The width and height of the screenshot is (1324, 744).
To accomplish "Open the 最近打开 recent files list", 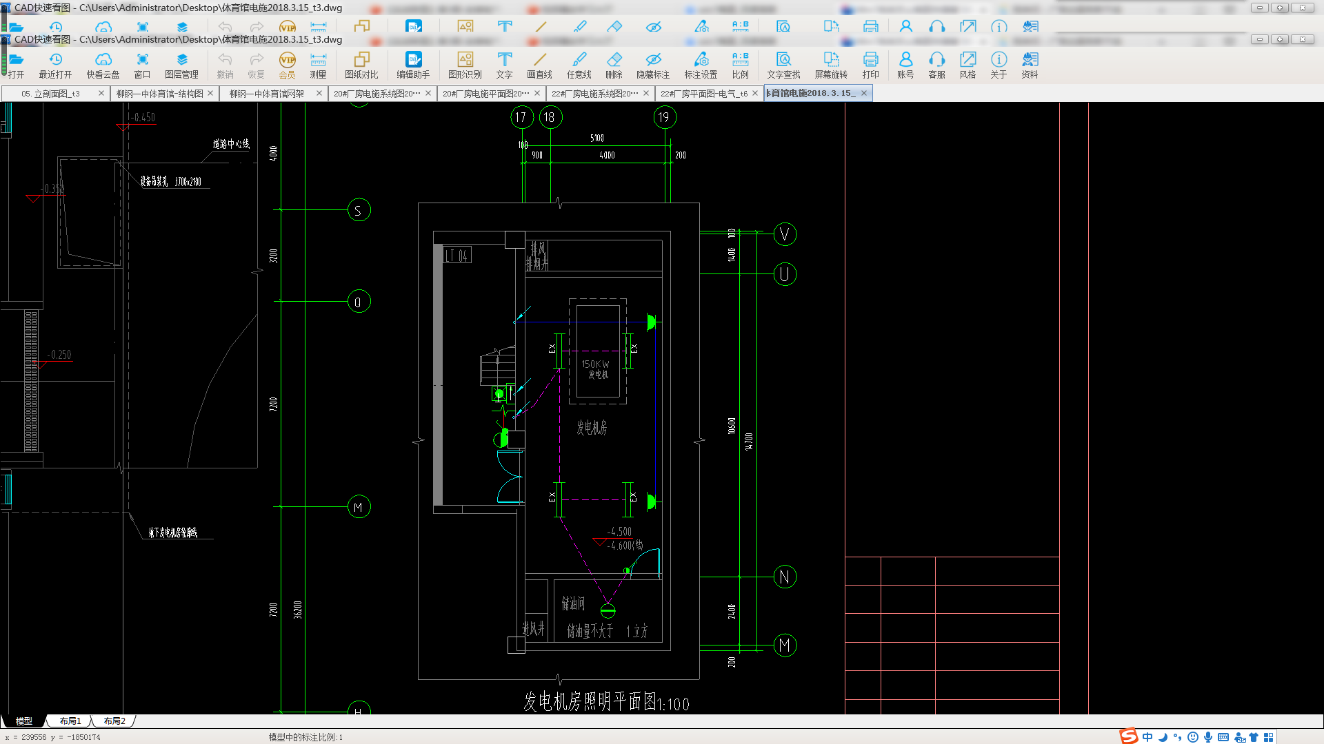I will pyautogui.click(x=55, y=65).
